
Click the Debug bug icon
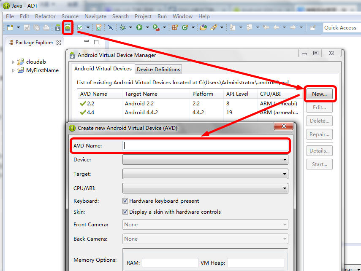(122, 27)
